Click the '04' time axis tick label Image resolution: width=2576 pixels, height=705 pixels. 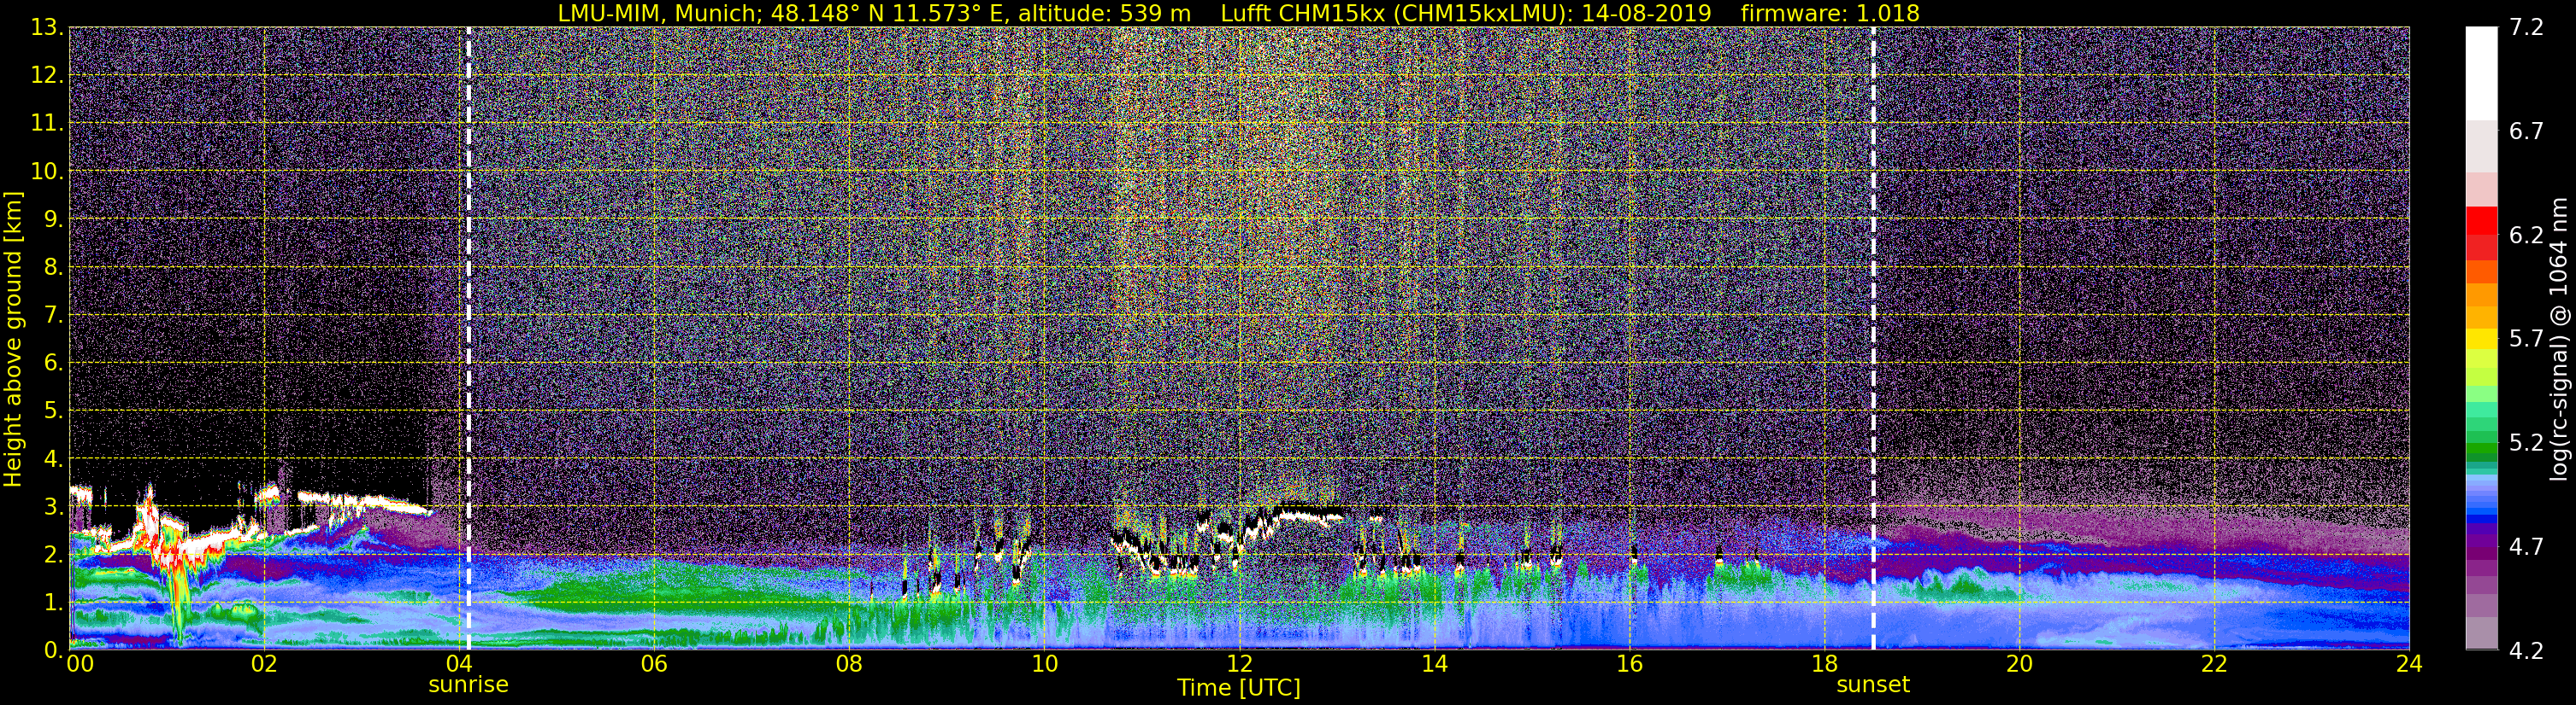pos(459,664)
